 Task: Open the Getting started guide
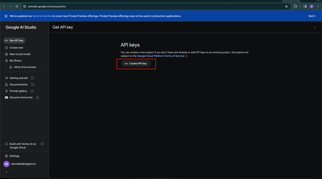[x=19, y=78]
